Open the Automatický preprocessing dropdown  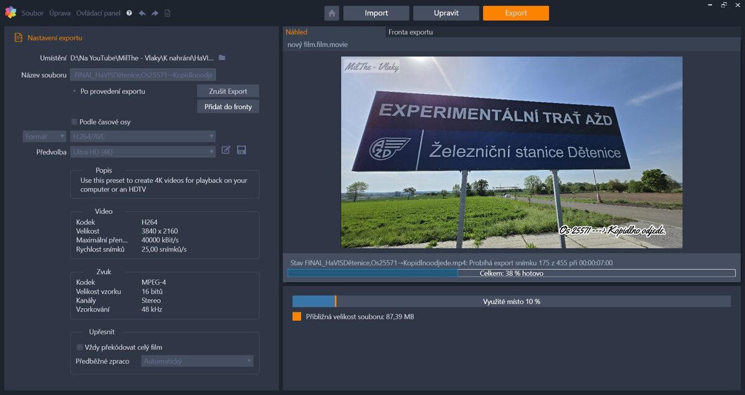(x=197, y=361)
